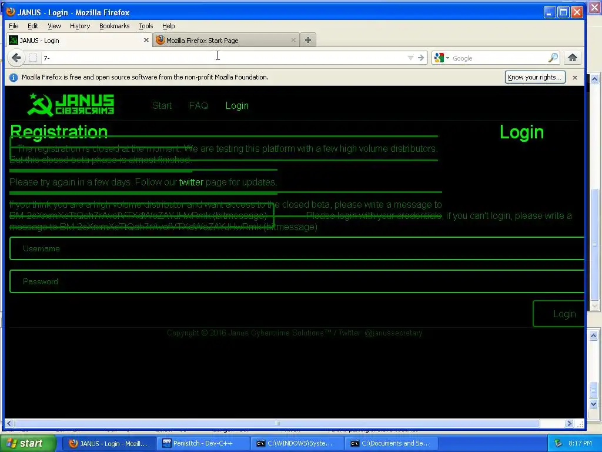Click the Registration heading
This screenshot has height=452, width=602.
point(59,131)
